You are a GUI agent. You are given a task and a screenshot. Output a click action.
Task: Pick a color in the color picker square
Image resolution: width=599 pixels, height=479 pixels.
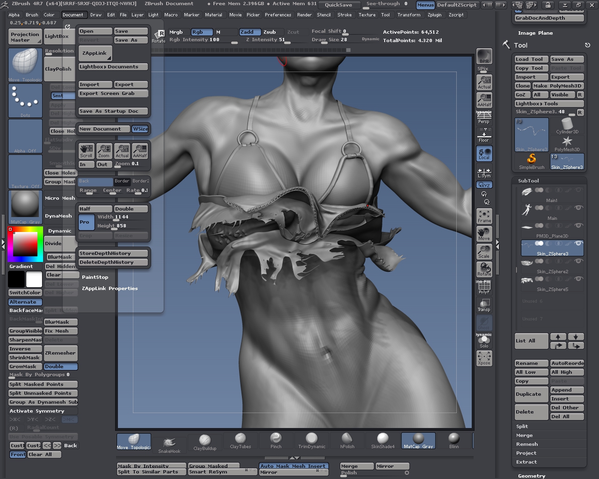click(x=25, y=244)
